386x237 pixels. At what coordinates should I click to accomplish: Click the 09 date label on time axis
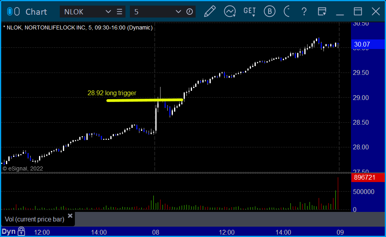[340, 232]
